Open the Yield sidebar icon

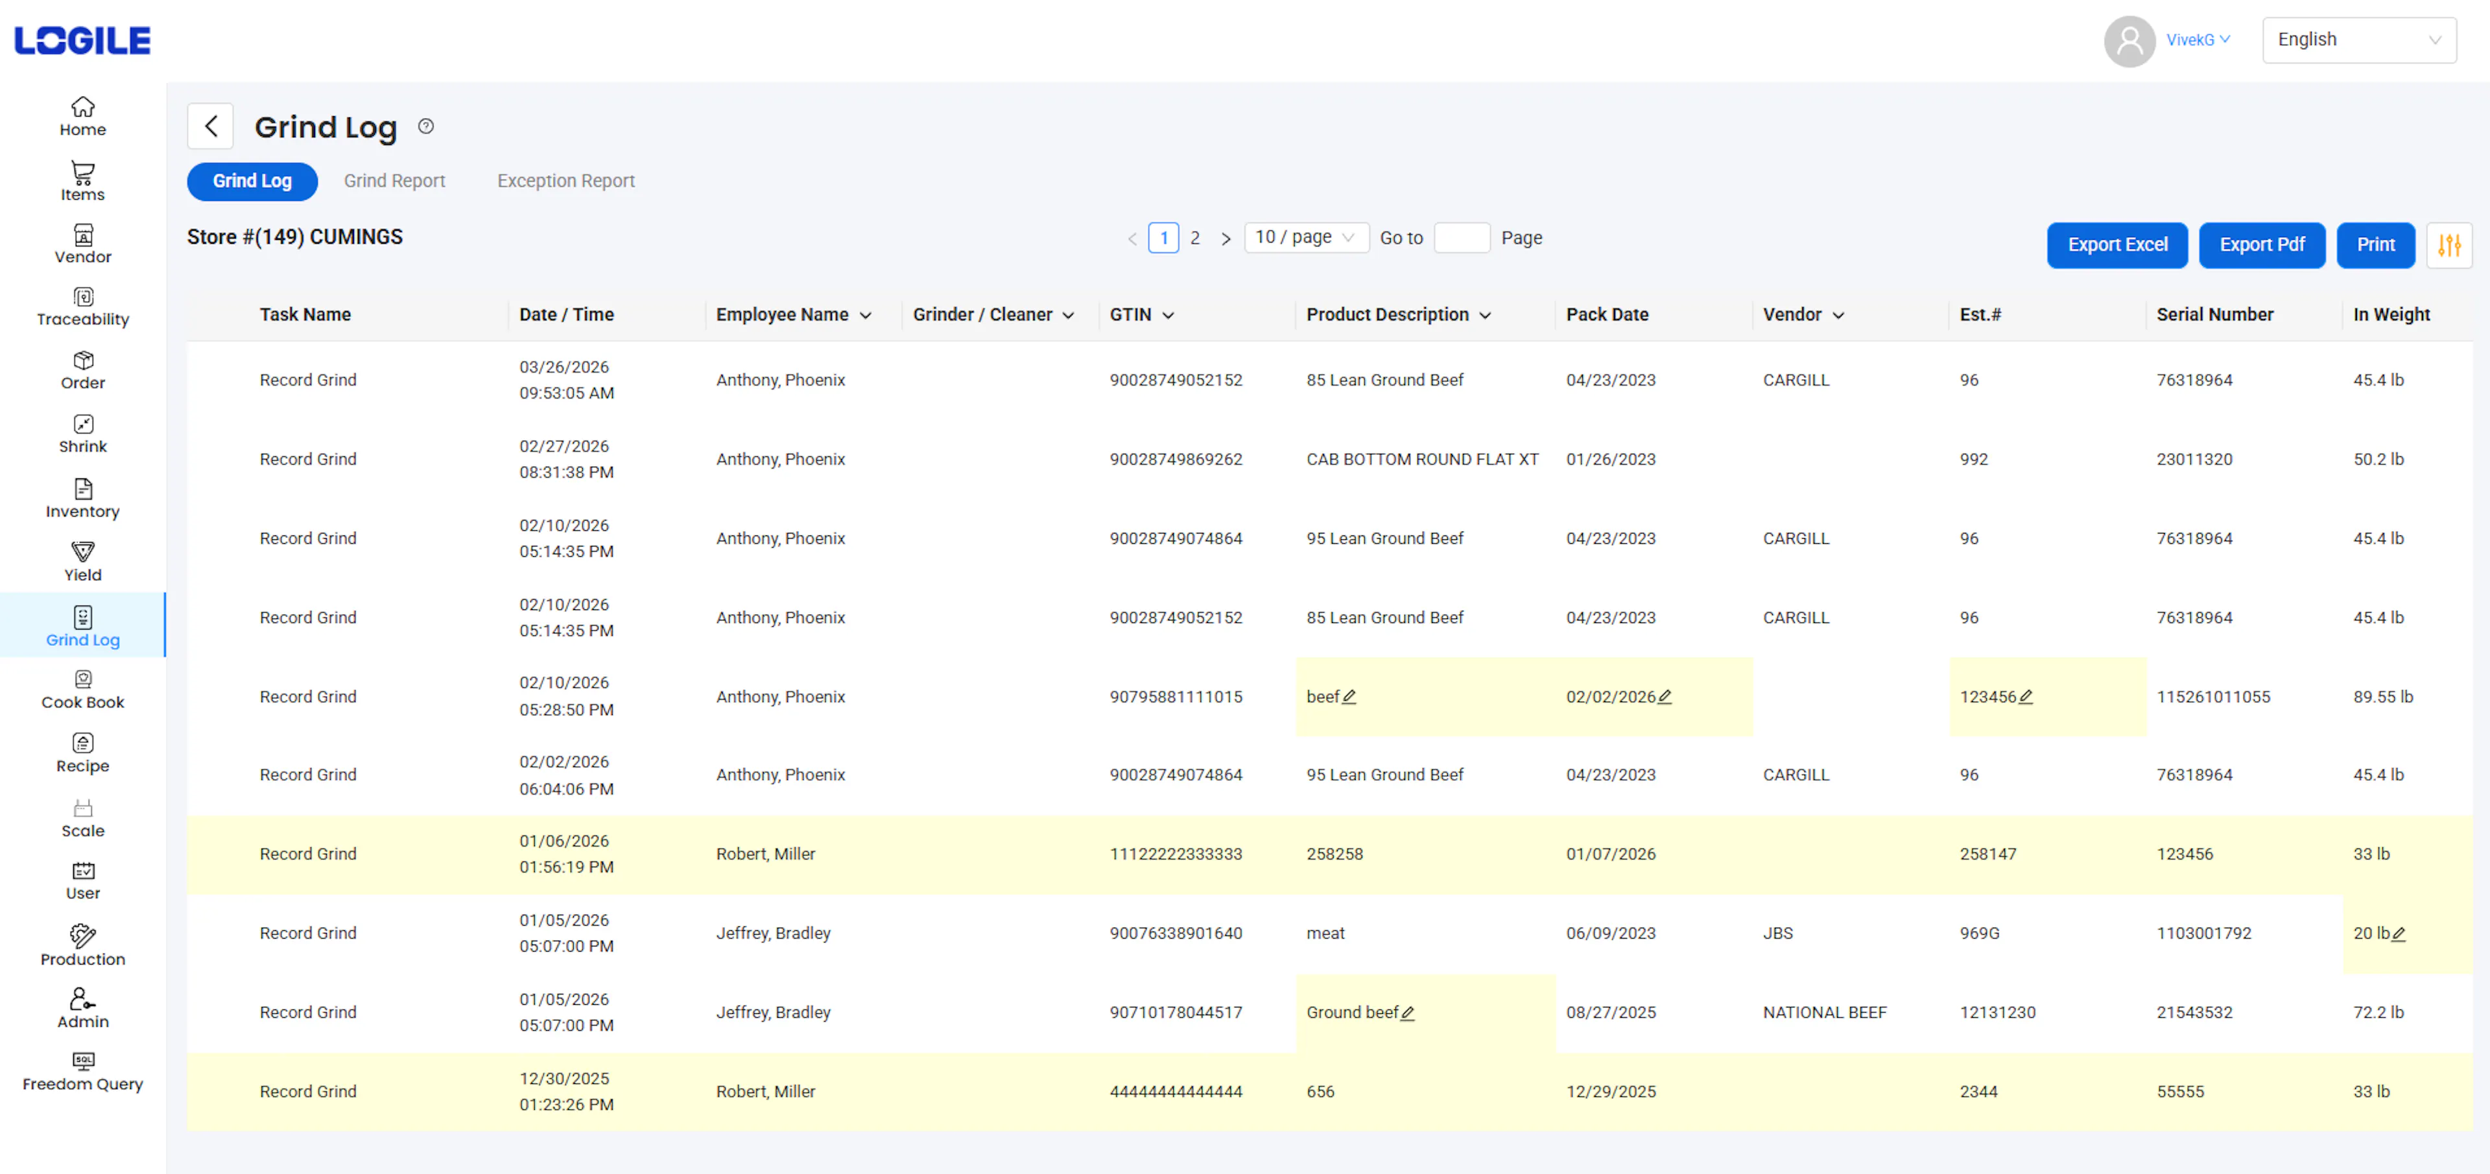pos(83,553)
